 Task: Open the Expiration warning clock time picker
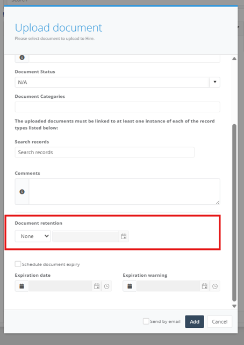point(215,286)
